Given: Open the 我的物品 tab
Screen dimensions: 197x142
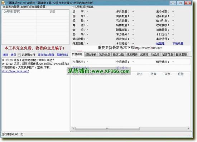Looking at the screenshot, I should [105, 55].
